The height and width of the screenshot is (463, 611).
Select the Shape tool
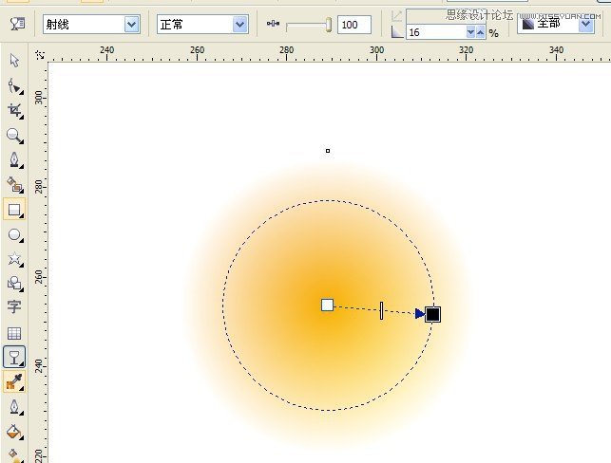[14, 86]
